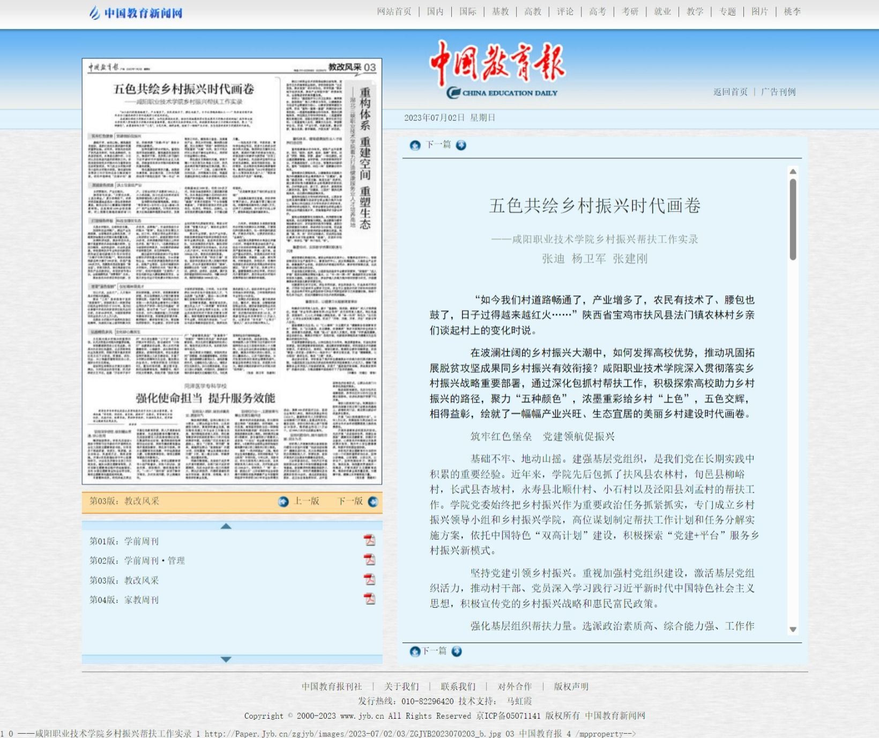Click the 上一版 previous page arrow icon

click(x=284, y=502)
